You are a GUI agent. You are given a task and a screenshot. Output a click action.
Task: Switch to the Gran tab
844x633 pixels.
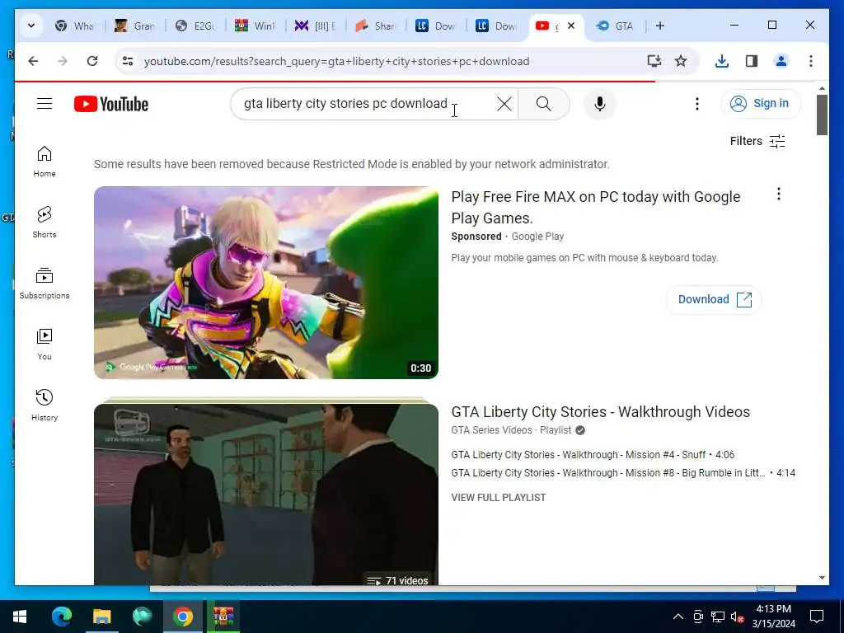[x=134, y=26]
